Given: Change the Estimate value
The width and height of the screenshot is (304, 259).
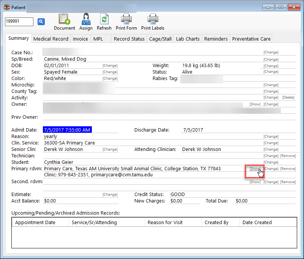Looking at the screenshot, I should pos(110,195).
